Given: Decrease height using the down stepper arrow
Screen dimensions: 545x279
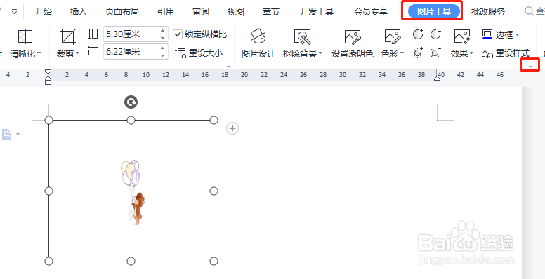Looking at the screenshot, I should 163,37.
